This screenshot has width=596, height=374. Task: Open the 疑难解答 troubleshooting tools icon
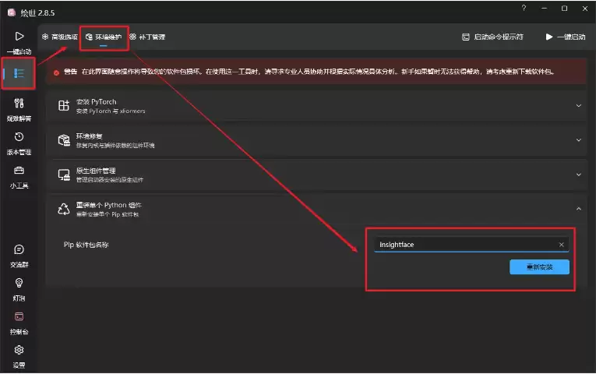coord(19,103)
